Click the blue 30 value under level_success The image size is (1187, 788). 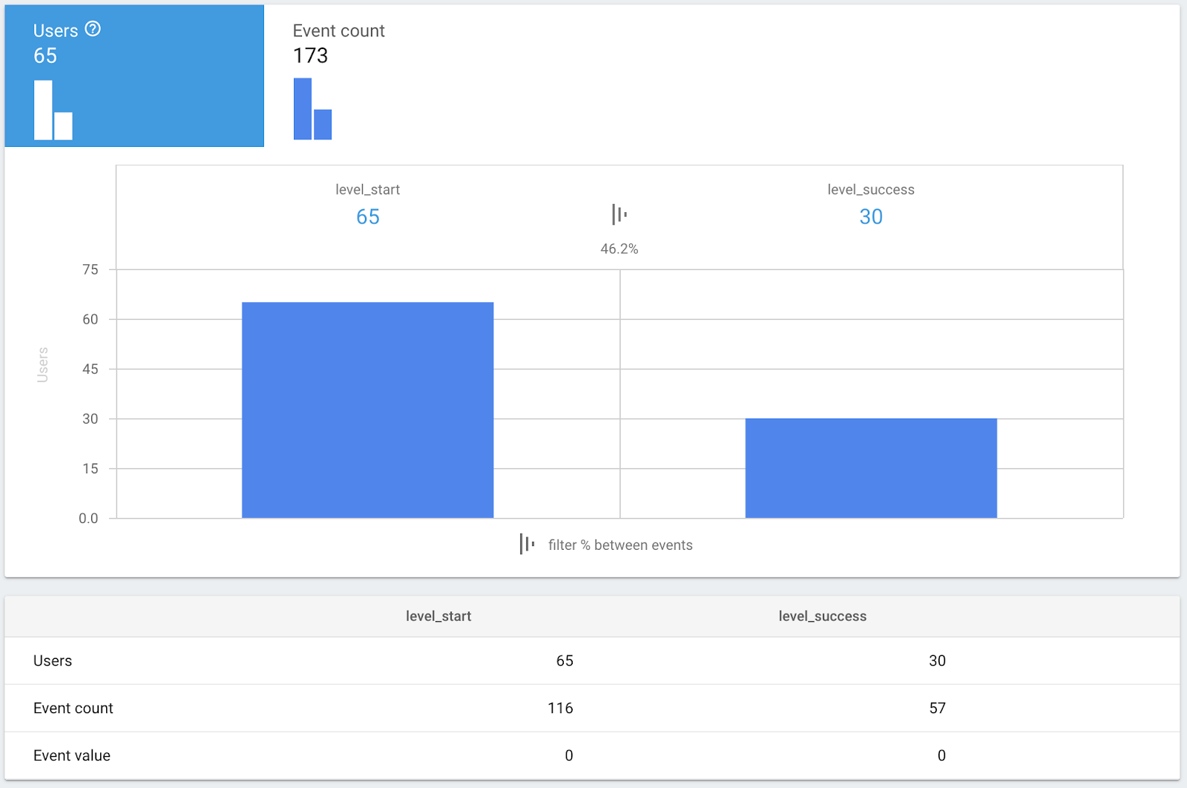coord(871,217)
